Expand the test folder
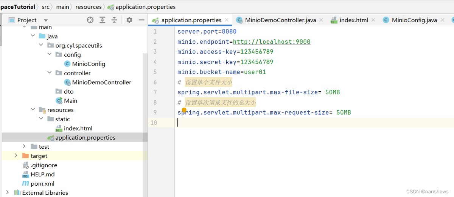The height and width of the screenshot is (197, 454). pos(24,146)
